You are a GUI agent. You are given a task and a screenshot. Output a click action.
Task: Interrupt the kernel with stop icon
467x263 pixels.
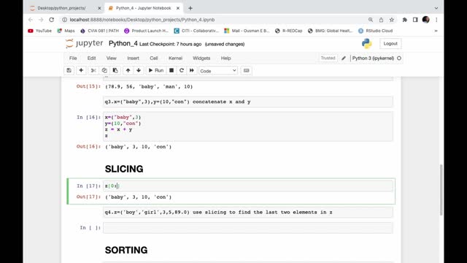pos(171,71)
